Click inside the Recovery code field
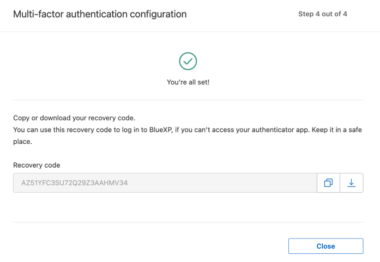 pos(218,183)
